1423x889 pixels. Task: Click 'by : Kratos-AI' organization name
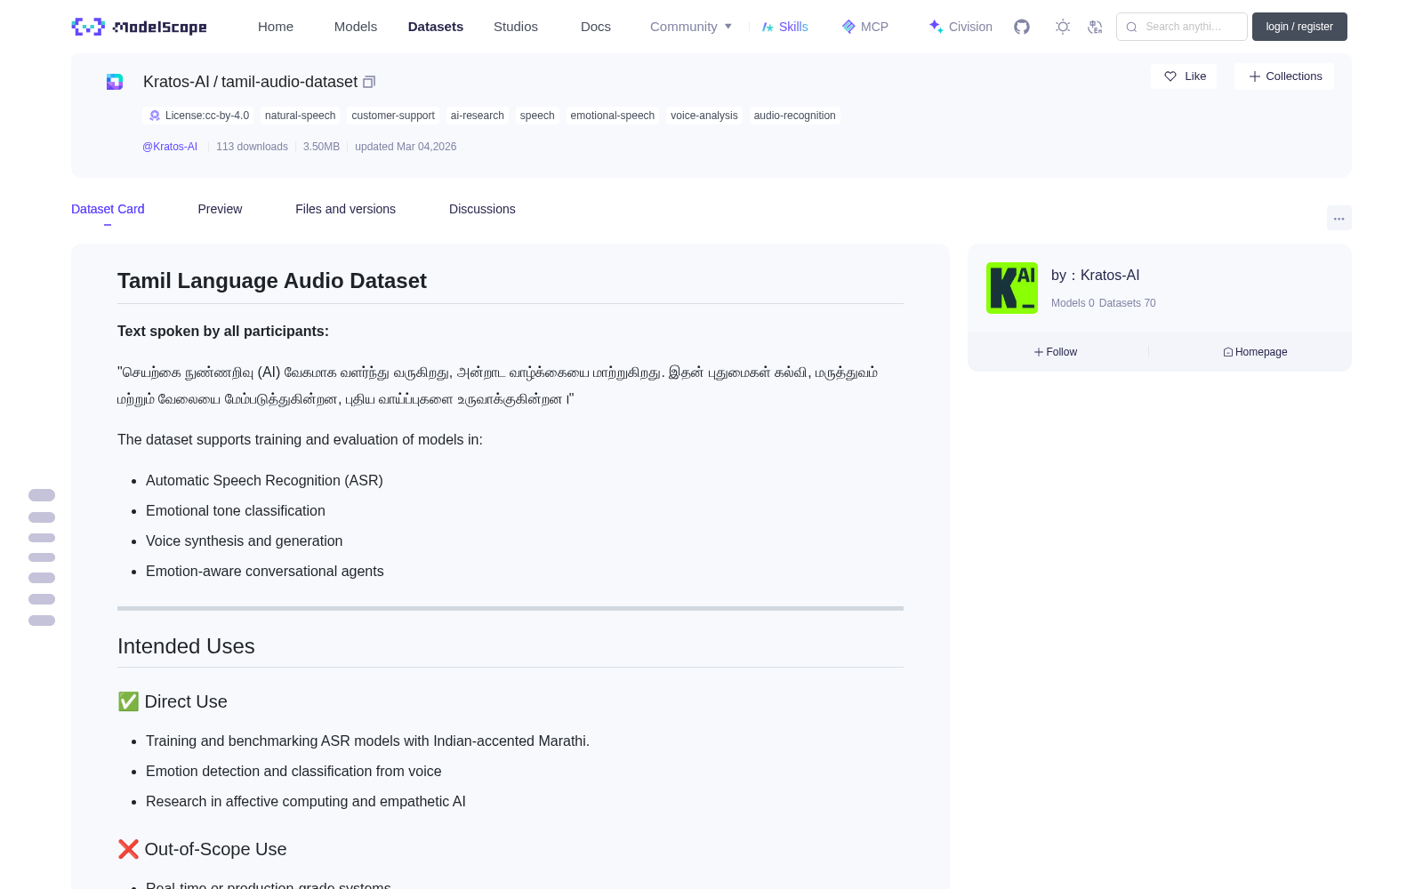1095,276
